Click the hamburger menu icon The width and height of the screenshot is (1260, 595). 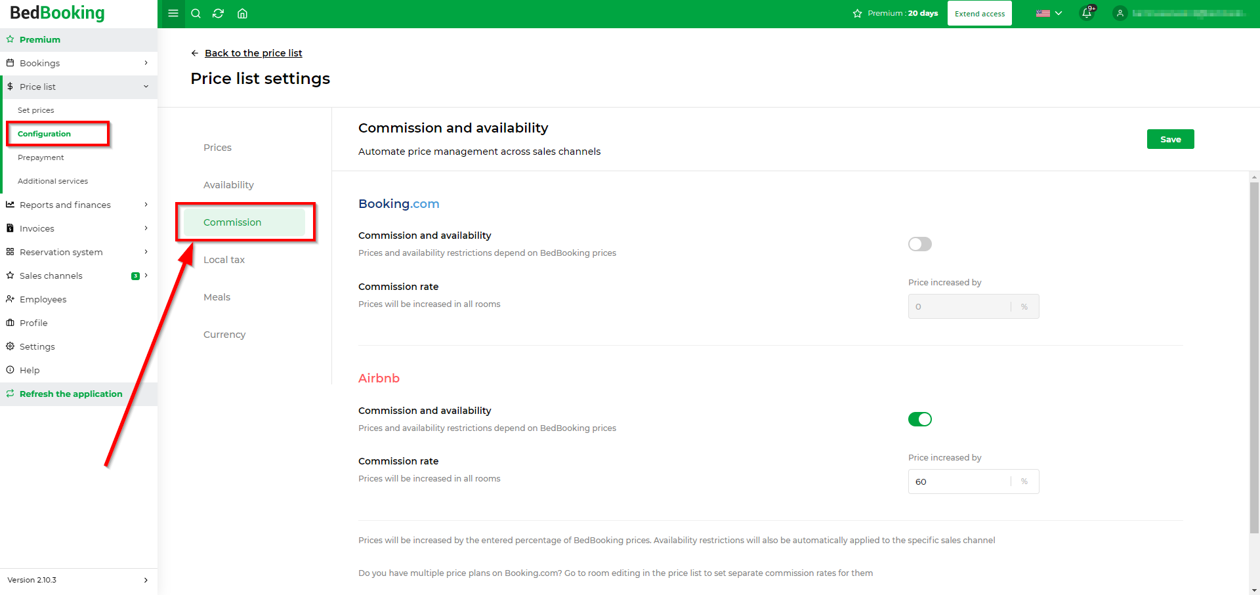point(173,13)
